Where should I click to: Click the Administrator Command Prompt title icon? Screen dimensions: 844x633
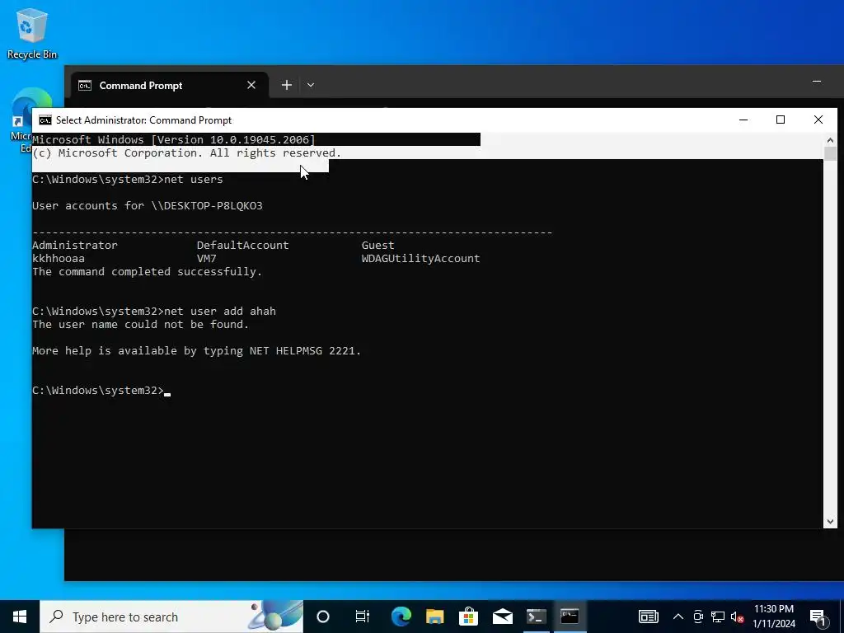[45, 120]
